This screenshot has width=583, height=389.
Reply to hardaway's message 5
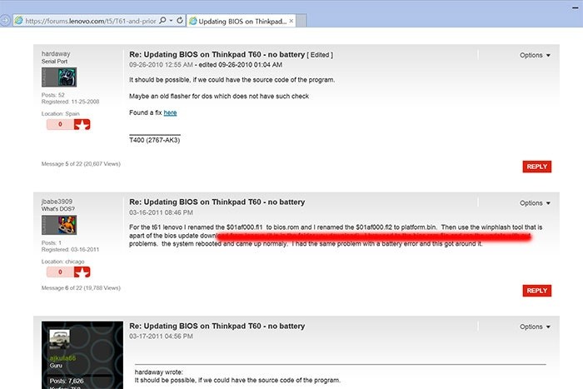pos(537,167)
